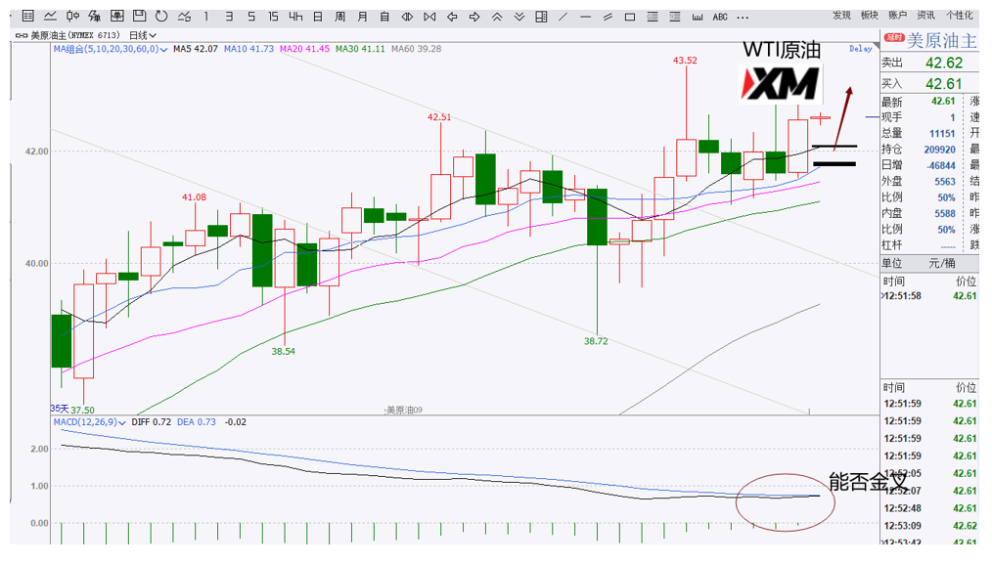This screenshot has height=564, width=992.
Task: Open the 发现 menu
Action: [x=841, y=16]
